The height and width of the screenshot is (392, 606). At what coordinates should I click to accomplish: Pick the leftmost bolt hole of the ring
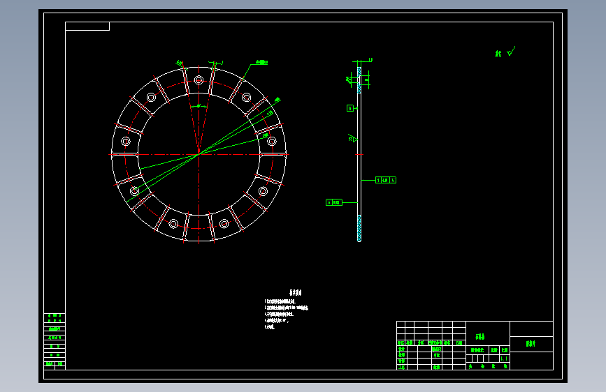click(126, 141)
